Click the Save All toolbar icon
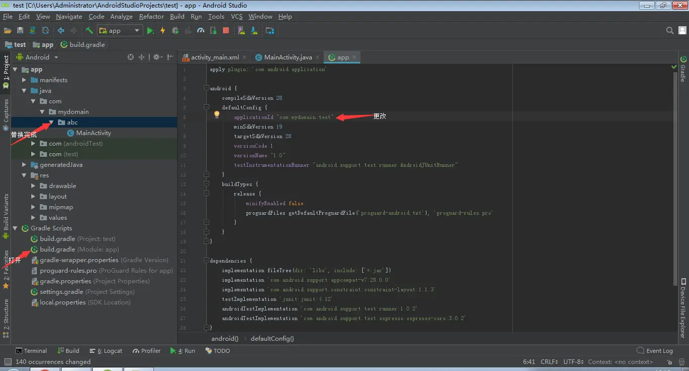This screenshot has height=371, width=689. pyautogui.click(x=20, y=31)
